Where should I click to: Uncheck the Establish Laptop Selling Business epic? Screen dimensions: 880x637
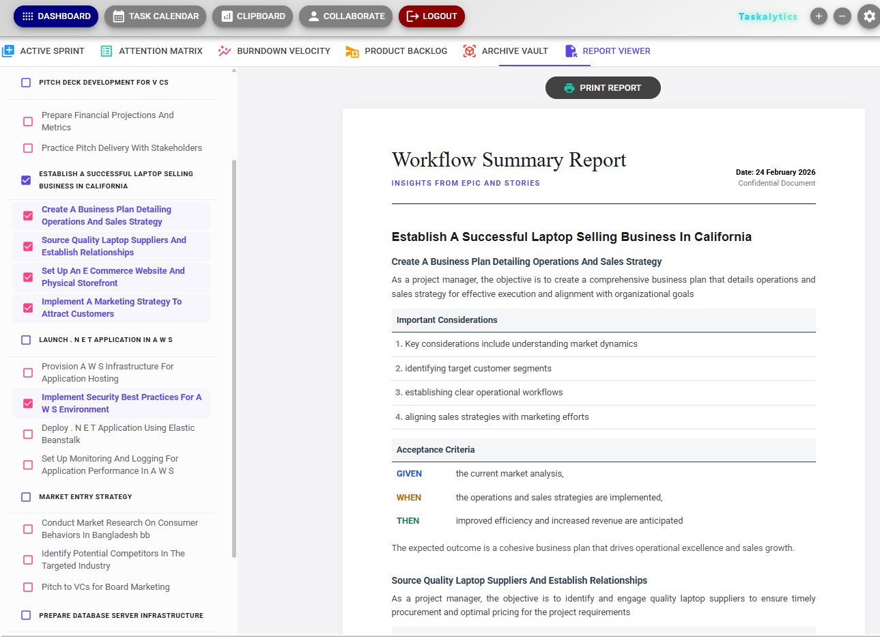click(26, 180)
